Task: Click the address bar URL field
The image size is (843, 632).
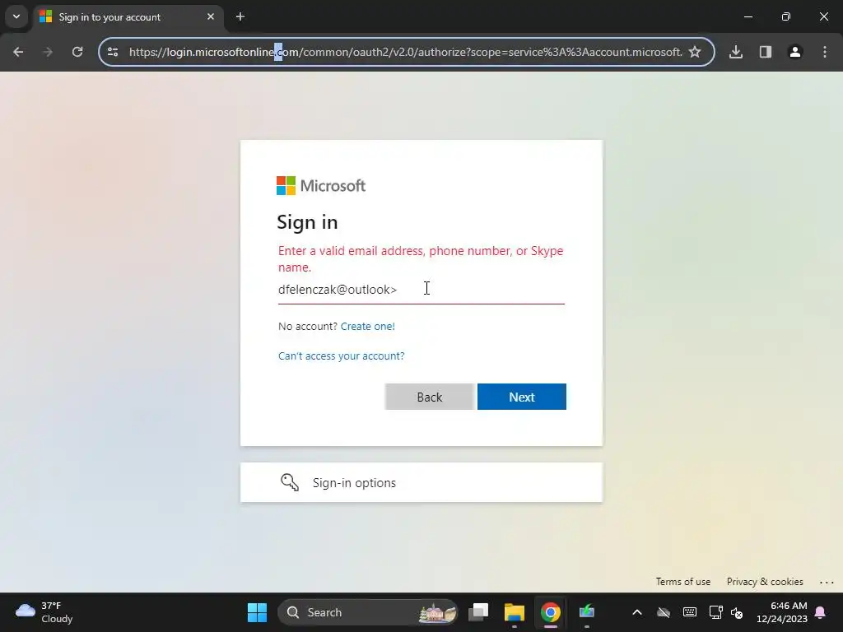Action: (x=405, y=52)
